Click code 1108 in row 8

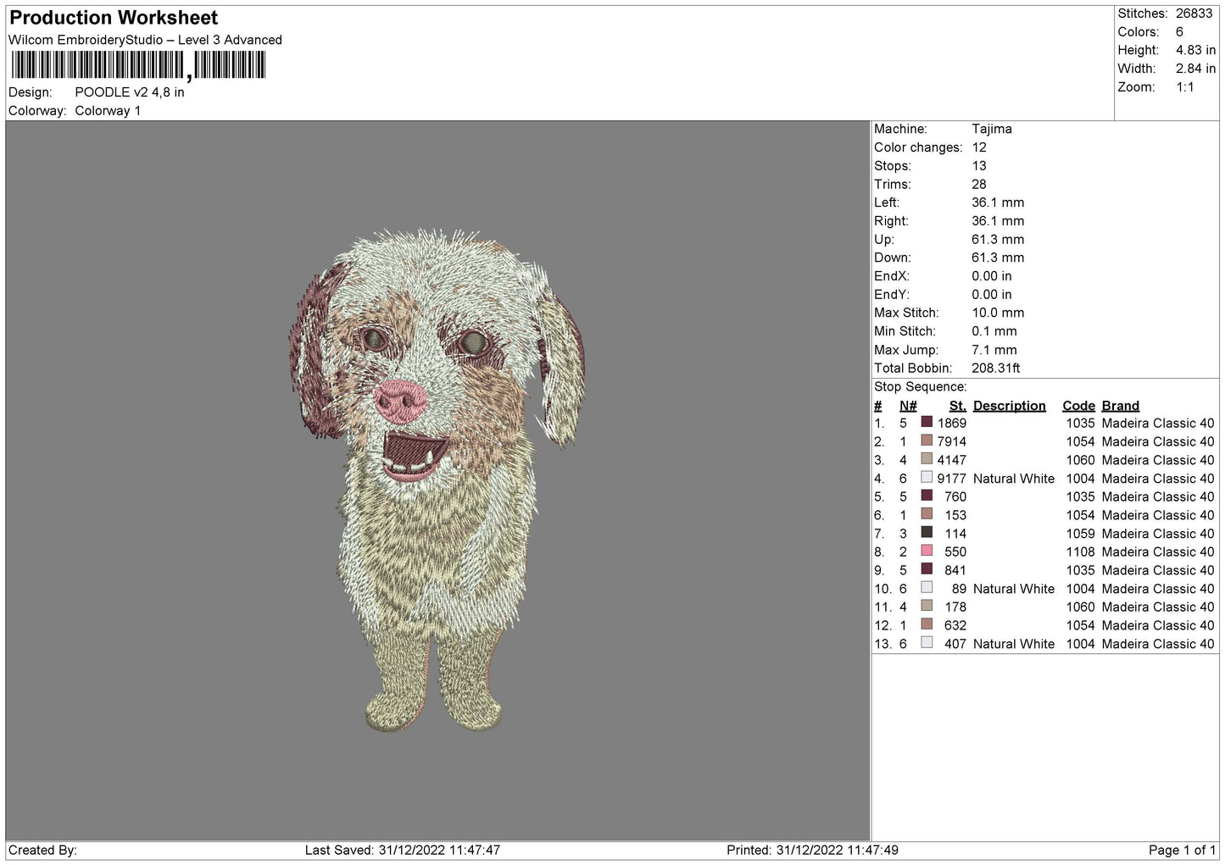coord(1081,552)
